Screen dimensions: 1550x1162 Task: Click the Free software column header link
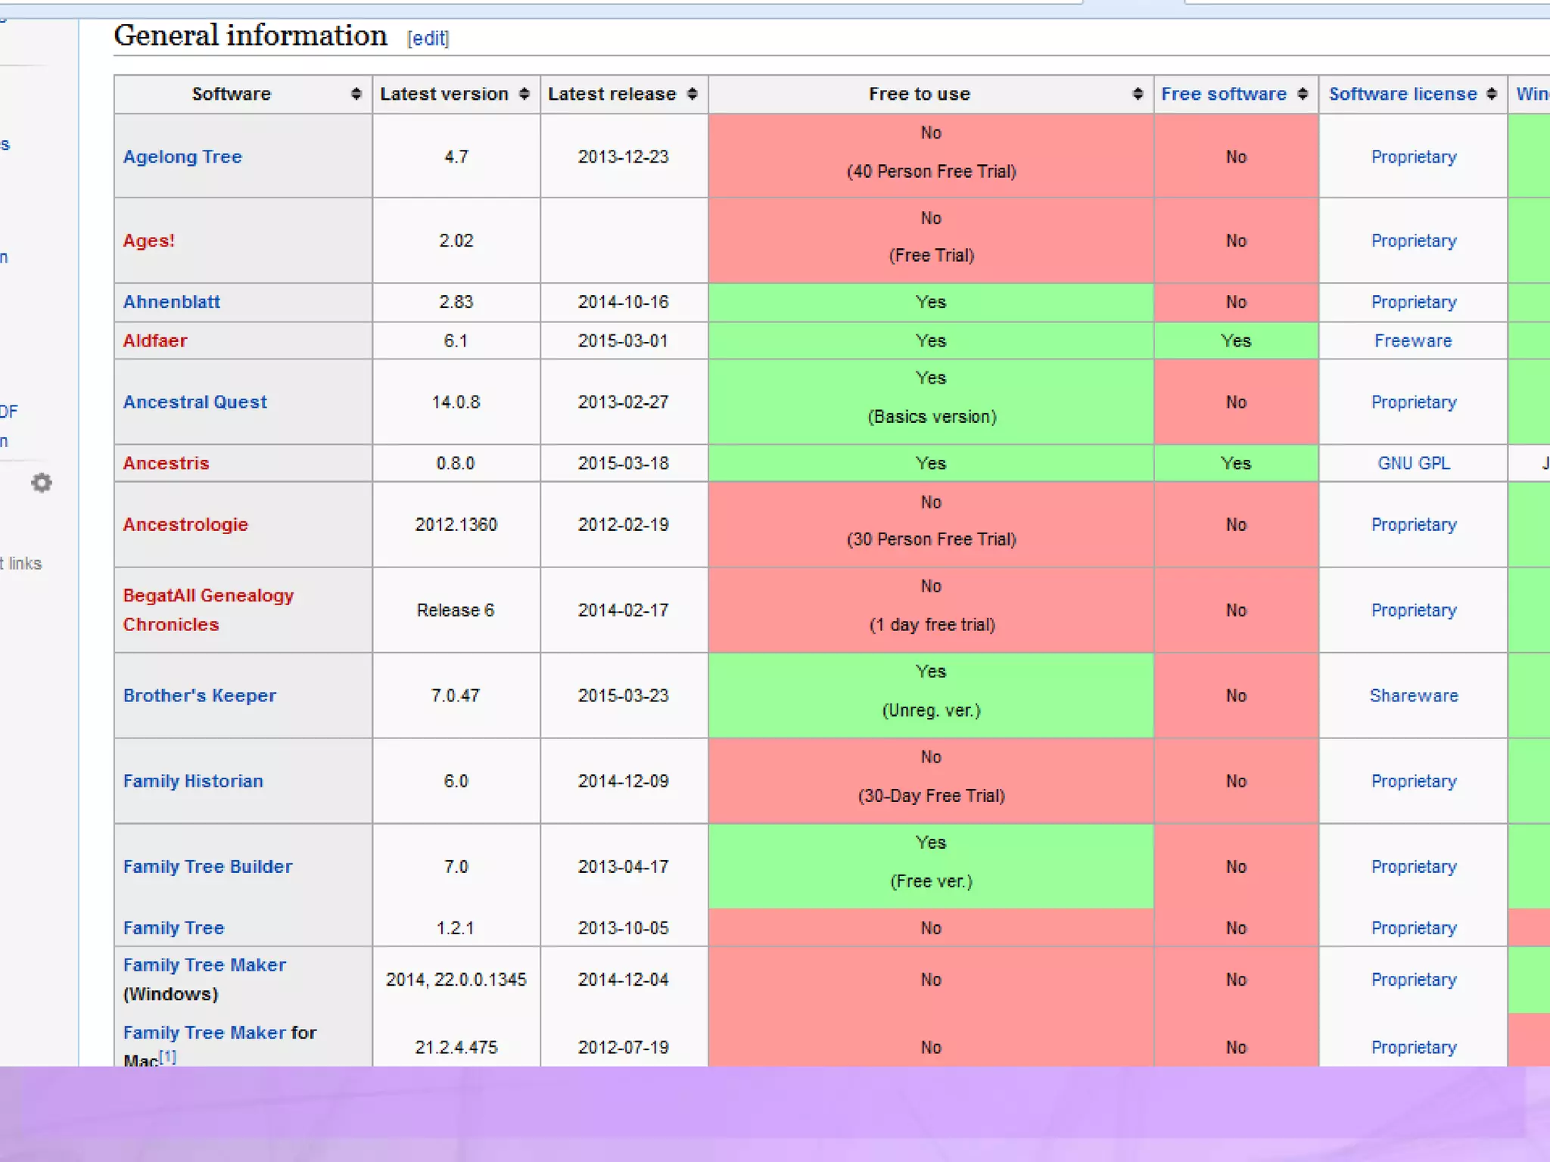(x=1224, y=94)
